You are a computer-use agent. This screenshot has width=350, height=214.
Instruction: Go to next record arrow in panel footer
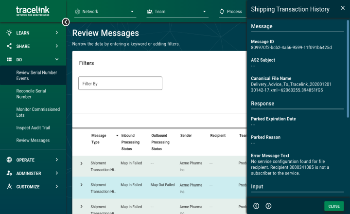(268, 206)
